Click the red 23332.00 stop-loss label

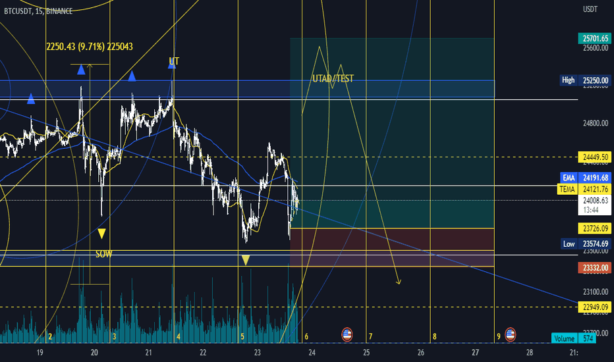(x=594, y=268)
